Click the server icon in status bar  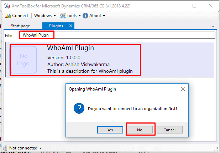pos(5,148)
